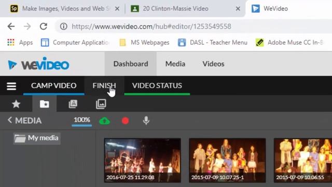Click the browser address bar URL

pyautogui.click(x=151, y=26)
